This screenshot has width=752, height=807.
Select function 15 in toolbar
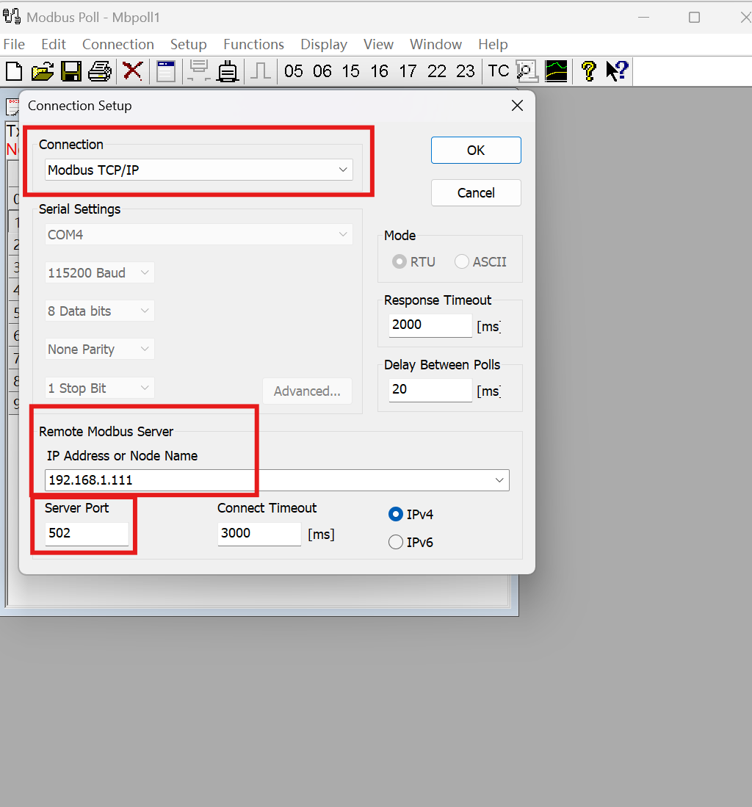tap(350, 71)
